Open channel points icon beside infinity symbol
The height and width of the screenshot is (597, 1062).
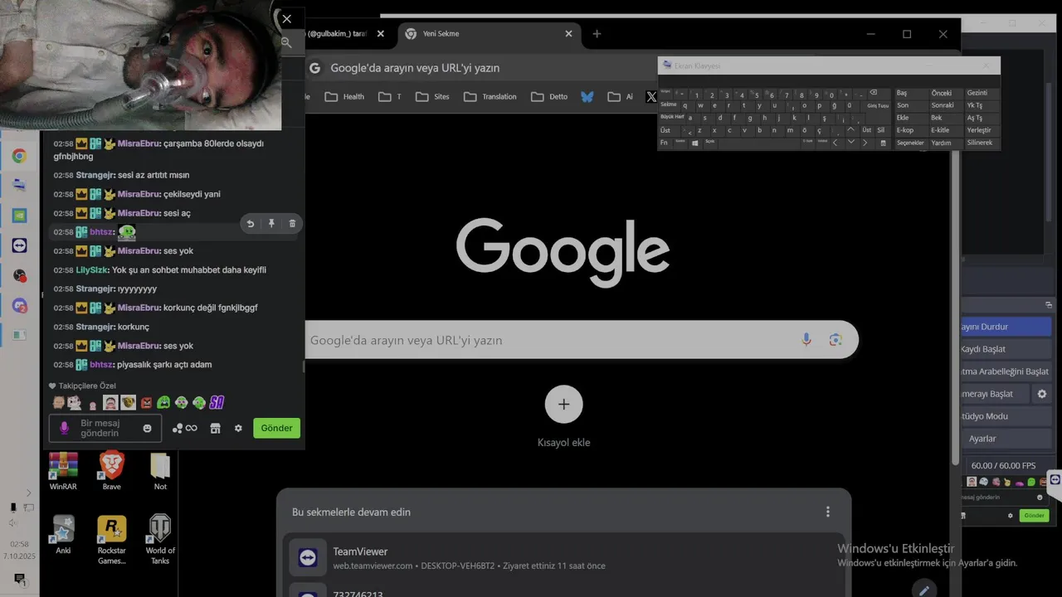click(178, 428)
